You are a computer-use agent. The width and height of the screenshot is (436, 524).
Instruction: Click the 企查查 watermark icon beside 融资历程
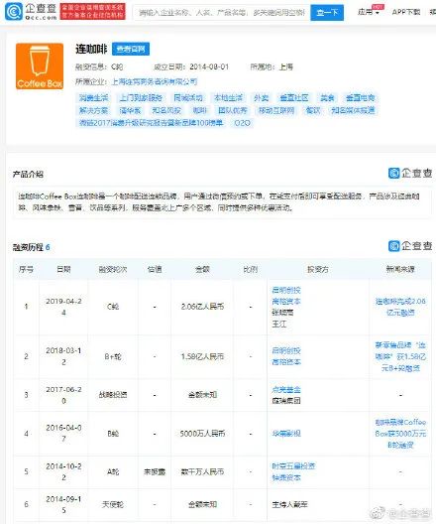click(410, 246)
